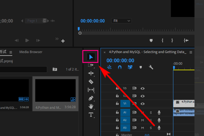Screen dimensions: 204x136
Task: Click the timeline playhead marker
Action: click(174, 68)
